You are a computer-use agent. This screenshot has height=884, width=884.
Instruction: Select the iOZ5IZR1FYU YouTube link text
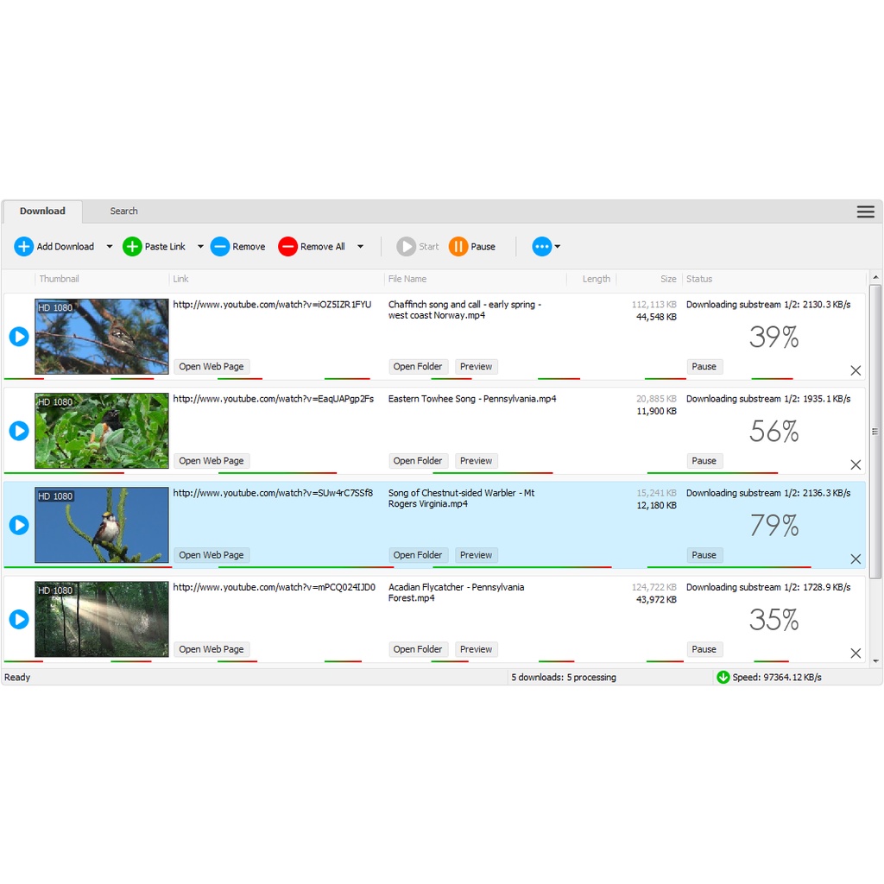tap(272, 305)
